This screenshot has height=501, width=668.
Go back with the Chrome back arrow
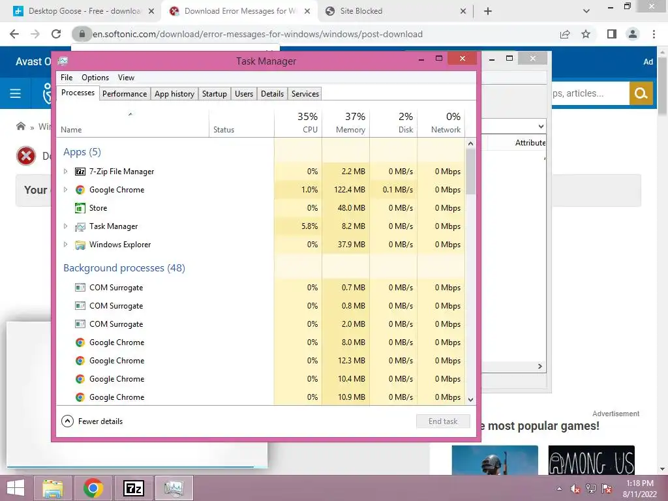[14, 34]
